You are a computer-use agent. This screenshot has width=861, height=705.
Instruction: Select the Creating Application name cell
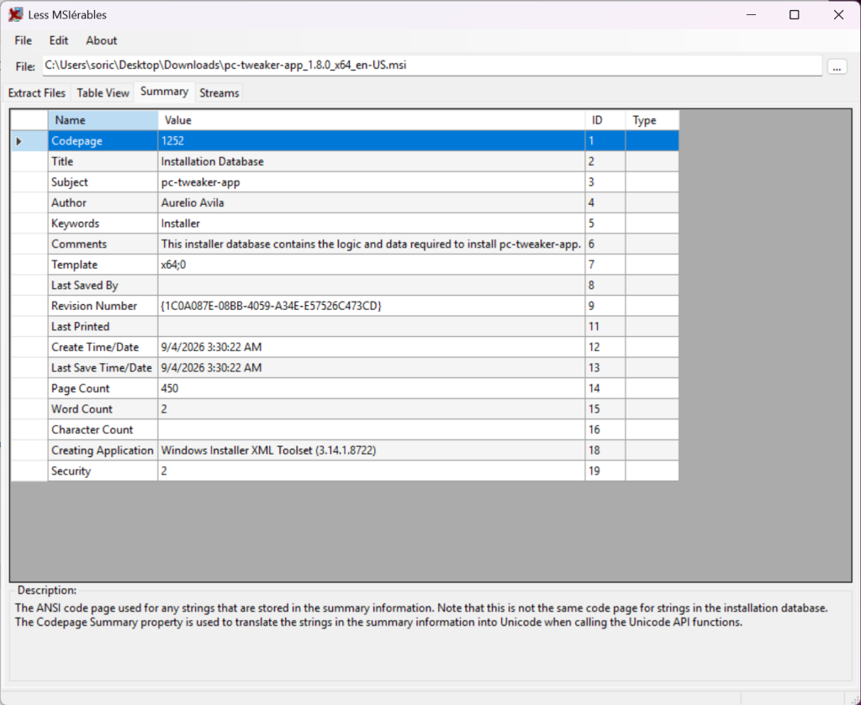pos(103,450)
